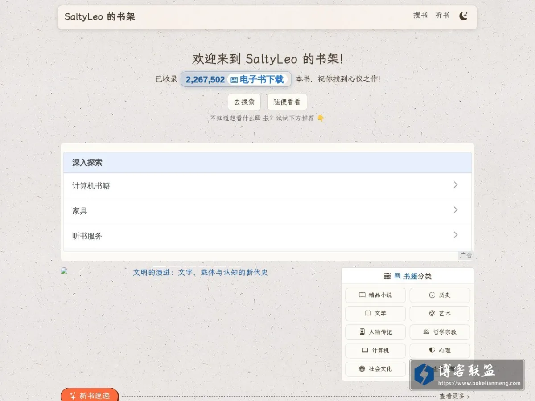This screenshot has width=535, height=401.
Task: Click the 深入探索 header
Action: (267, 163)
